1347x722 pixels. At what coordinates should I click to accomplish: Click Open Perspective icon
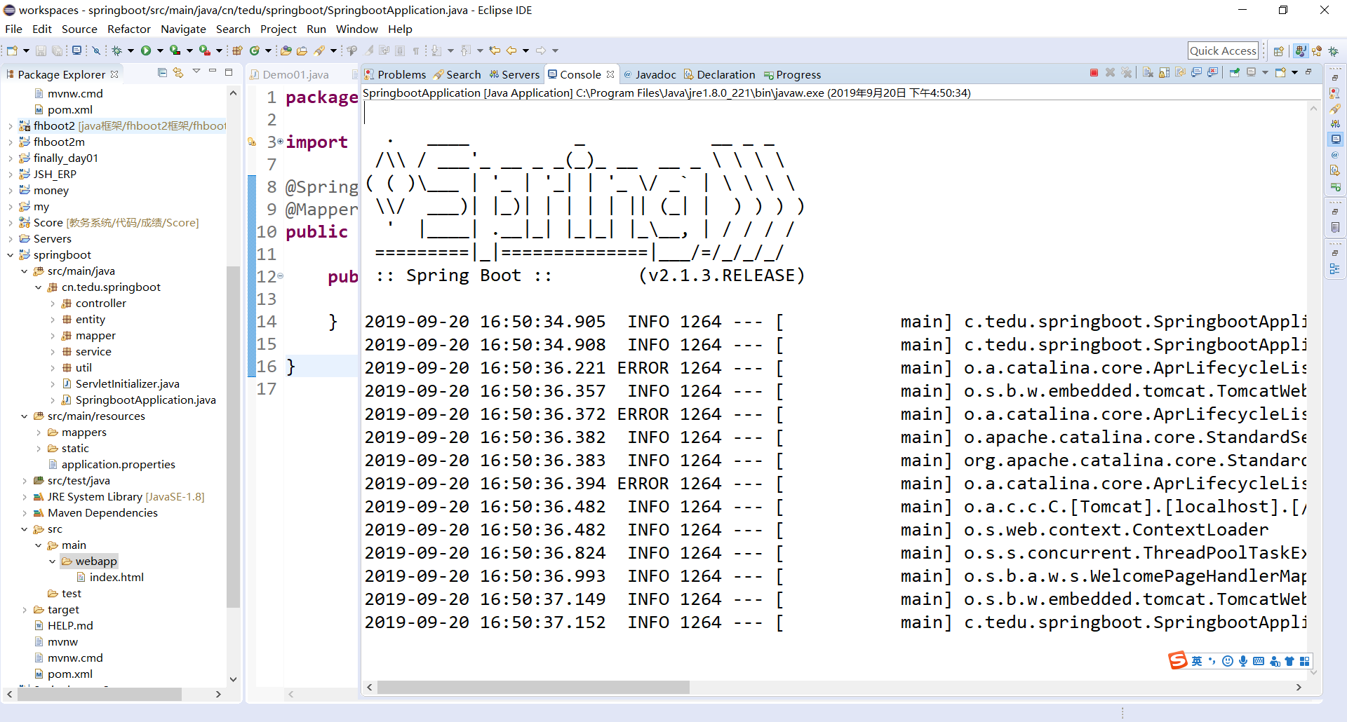1278,51
